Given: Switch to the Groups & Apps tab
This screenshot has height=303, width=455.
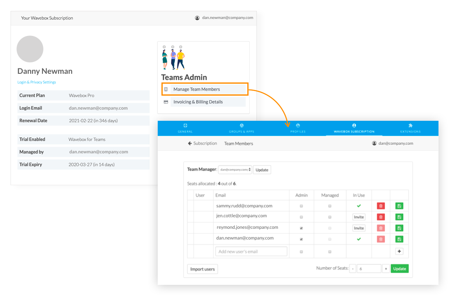Looking at the screenshot, I should click(242, 128).
